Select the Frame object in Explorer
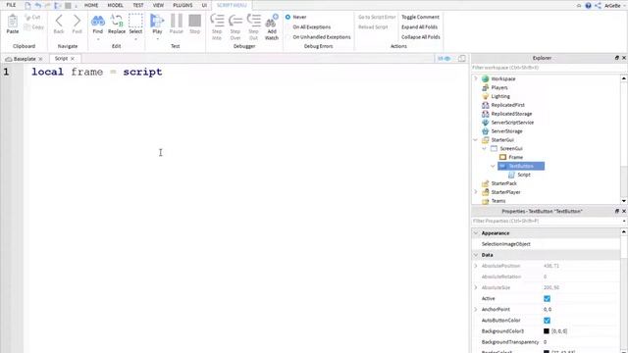 pyautogui.click(x=515, y=157)
